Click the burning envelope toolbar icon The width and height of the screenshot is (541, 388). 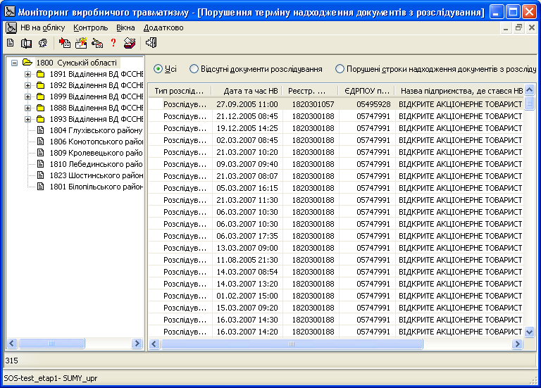(81, 43)
